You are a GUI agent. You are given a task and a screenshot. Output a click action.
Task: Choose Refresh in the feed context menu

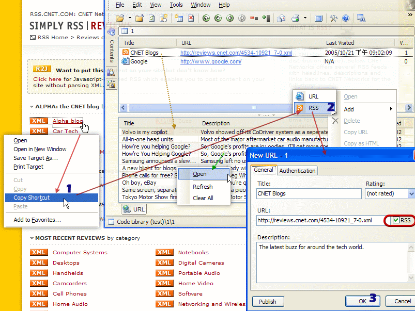pos(203,187)
